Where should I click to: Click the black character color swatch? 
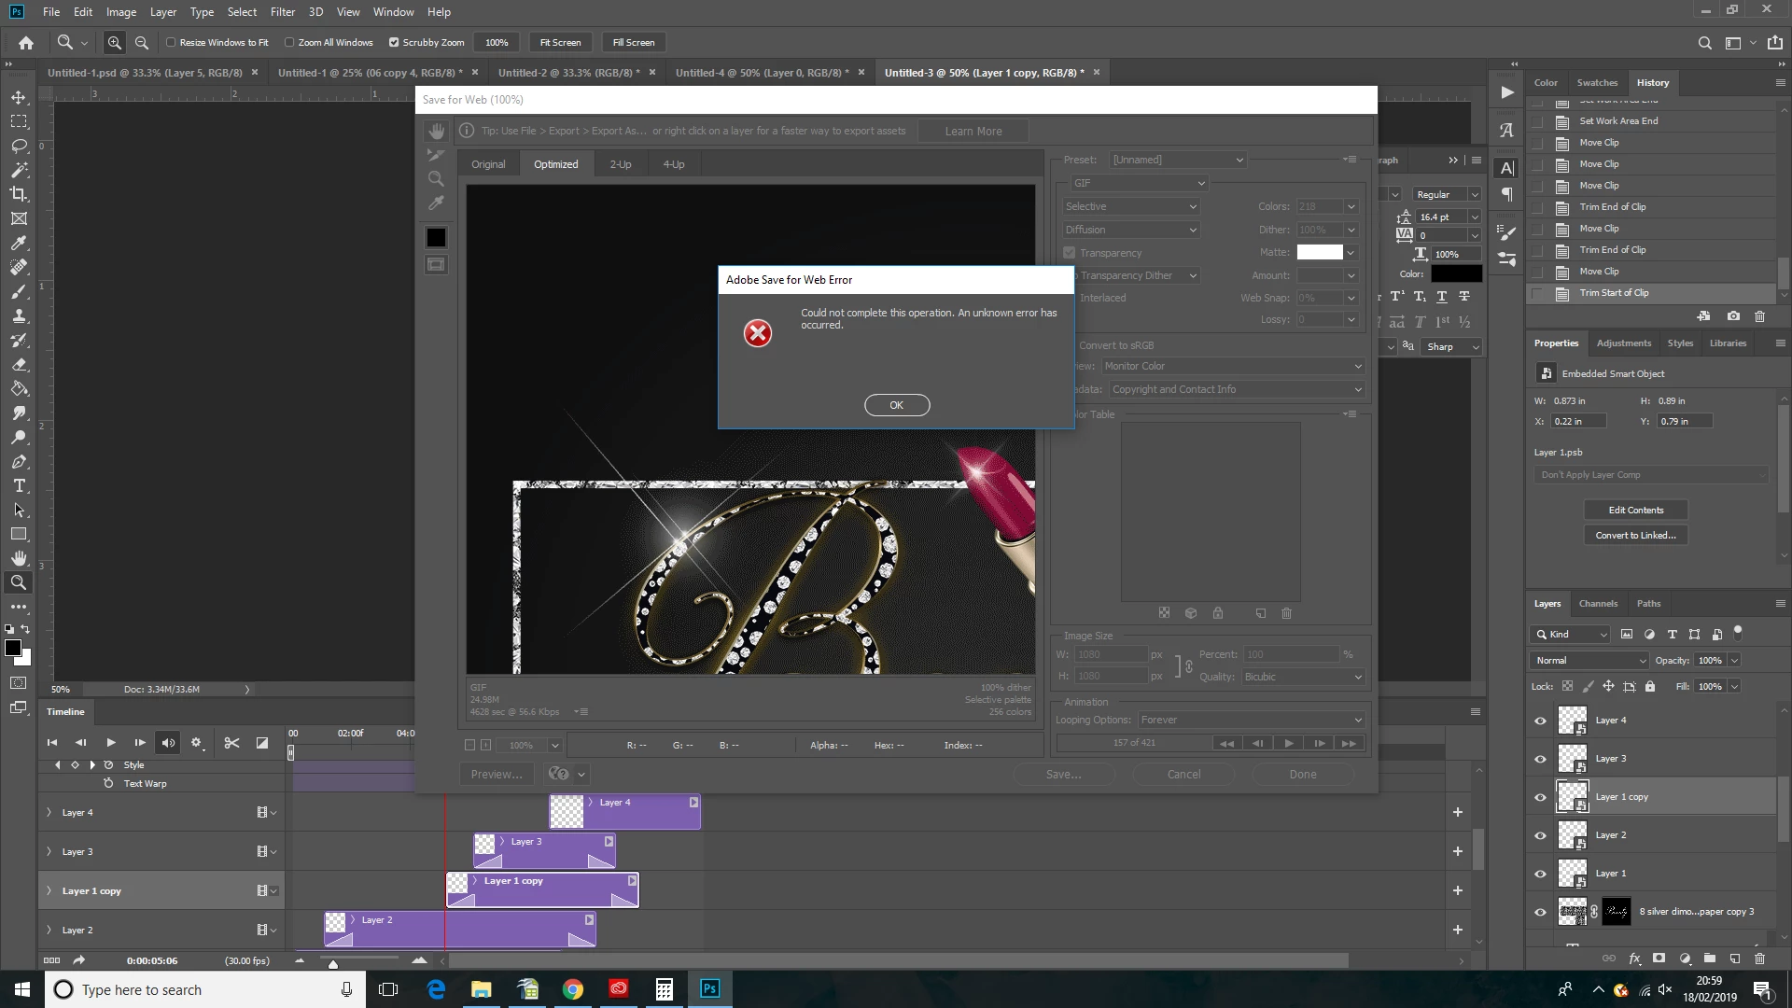[x=1456, y=274]
